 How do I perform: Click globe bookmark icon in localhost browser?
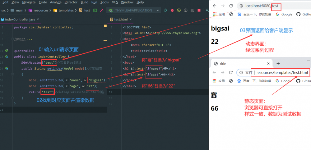click(231, 14)
